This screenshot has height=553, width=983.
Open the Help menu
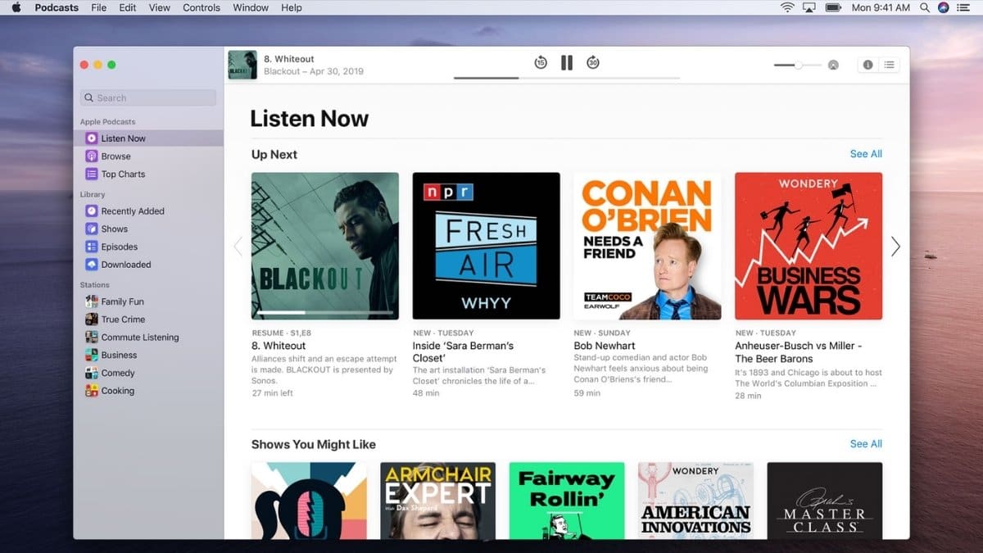coord(292,7)
